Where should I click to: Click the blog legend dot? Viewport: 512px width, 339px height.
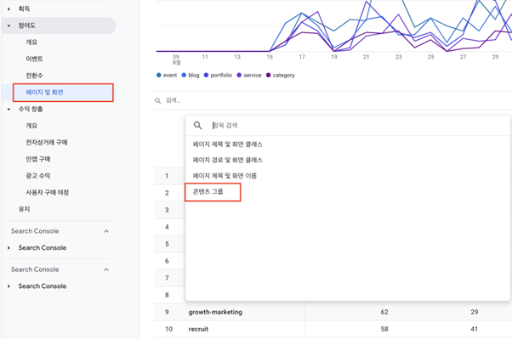point(184,75)
